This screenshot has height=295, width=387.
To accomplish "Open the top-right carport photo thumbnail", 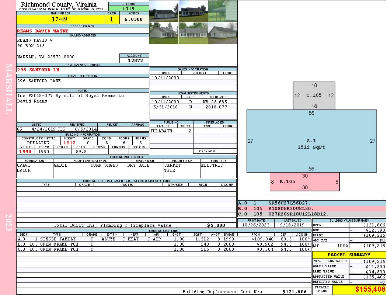I will [223, 11].
